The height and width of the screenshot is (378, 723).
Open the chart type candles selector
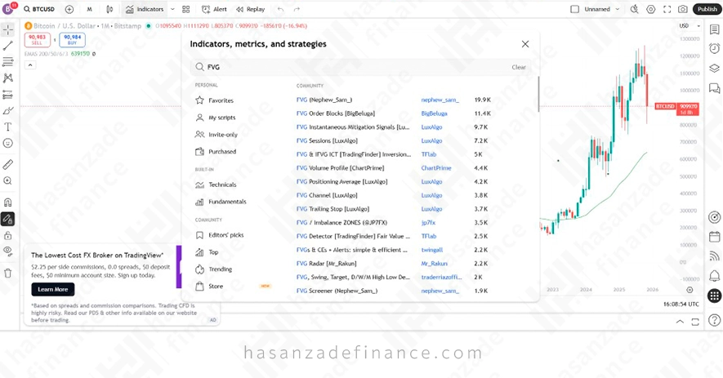tap(109, 9)
